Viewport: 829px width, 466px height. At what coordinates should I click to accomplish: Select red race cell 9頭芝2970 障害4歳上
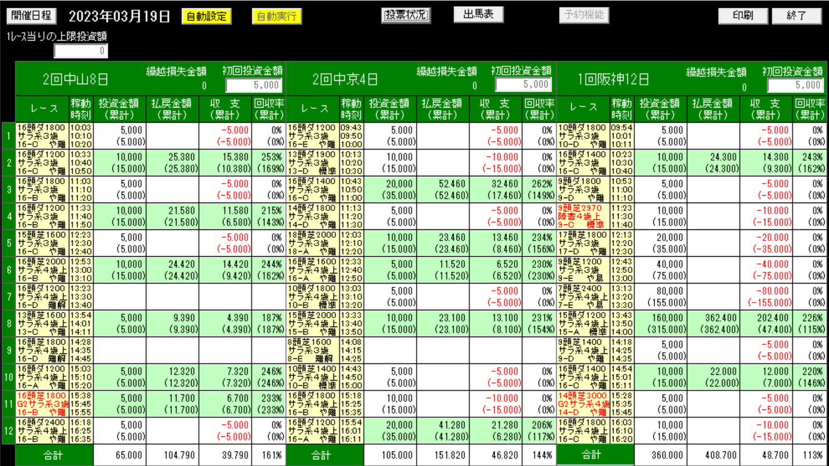pos(583,216)
